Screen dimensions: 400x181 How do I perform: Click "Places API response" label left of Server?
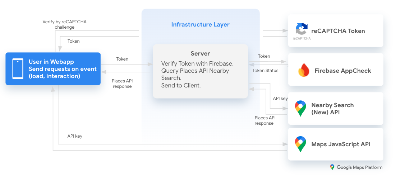(x=122, y=84)
